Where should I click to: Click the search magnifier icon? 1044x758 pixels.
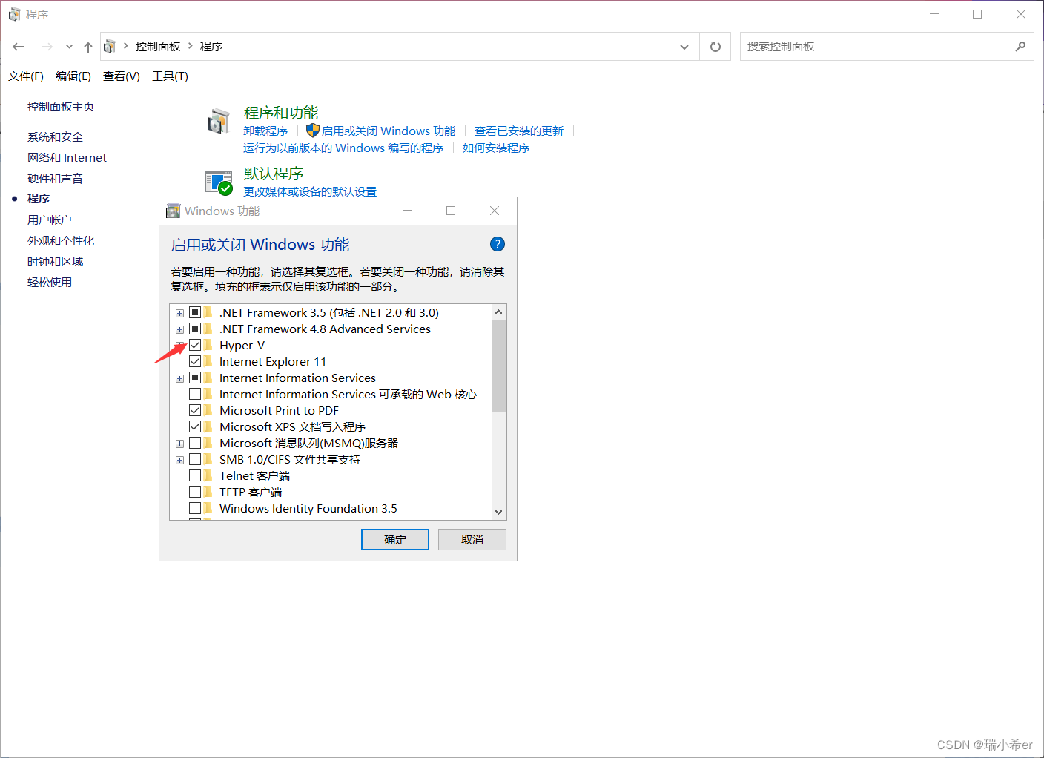[1020, 46]
